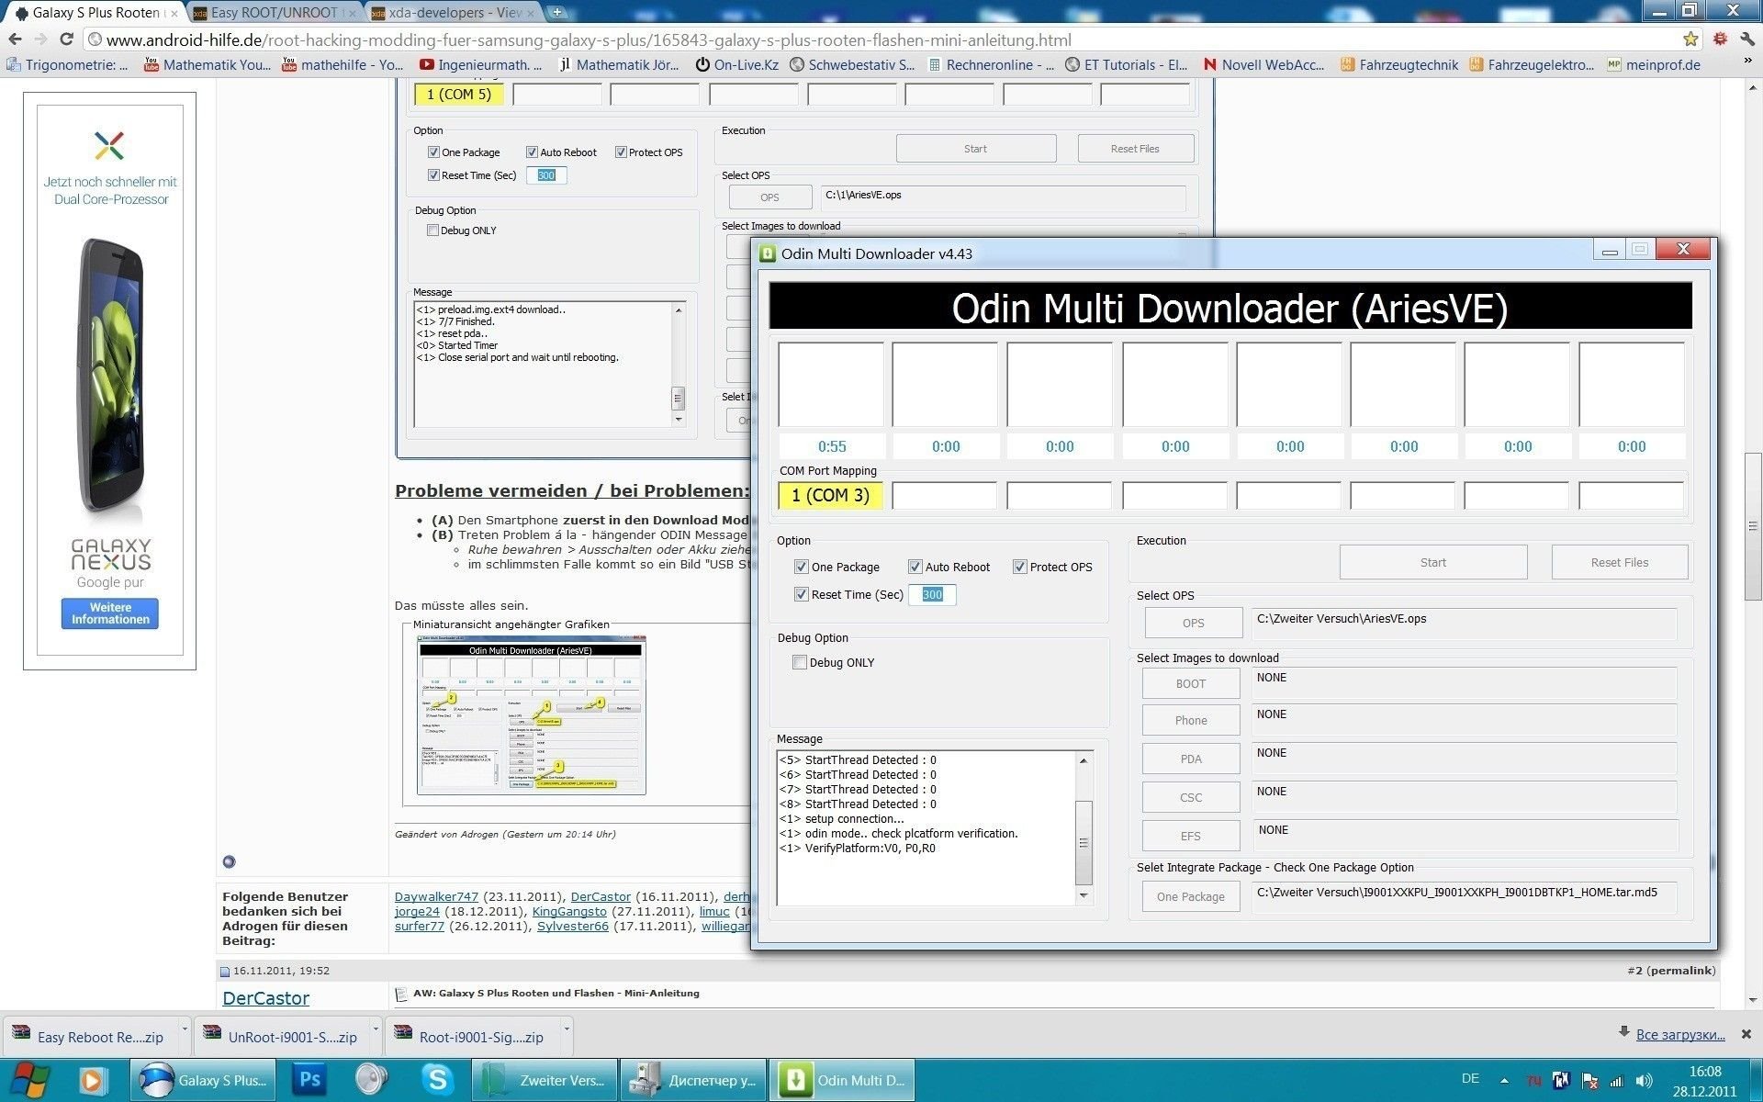Click the CSC image button
1763x1102 pixels.
click(1190, 797)
